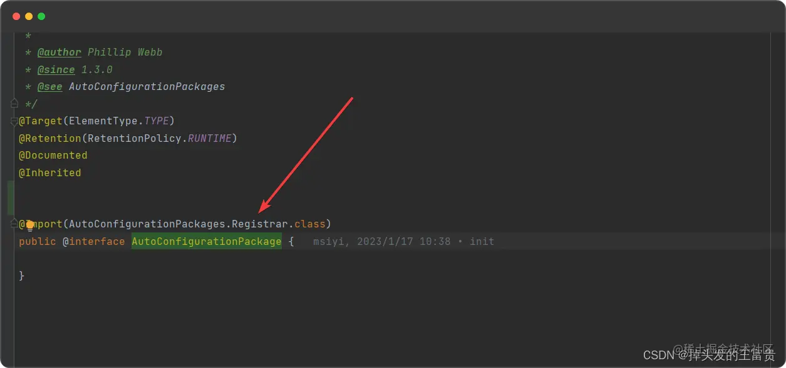Click the '@interface' keyword
Image resolution: width=786 pixels, height=368 pixels.
[x=94, y=241]
